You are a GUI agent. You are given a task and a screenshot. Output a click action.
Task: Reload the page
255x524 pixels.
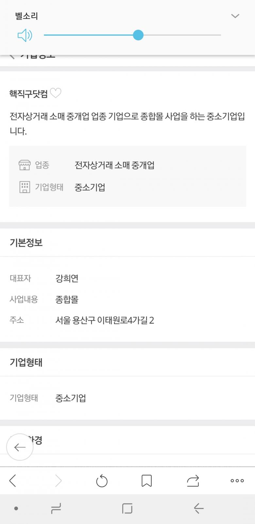click(x=102, y=481)
